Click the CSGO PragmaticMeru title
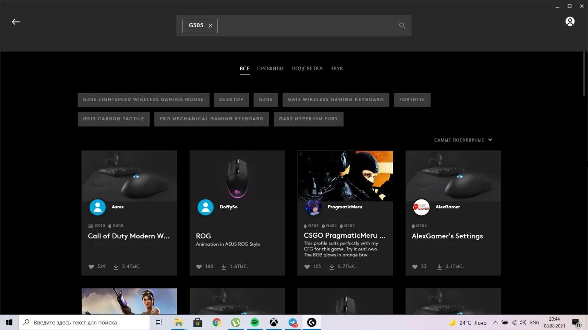The width and height of the screenshot is (588, 330). (345, 236)
